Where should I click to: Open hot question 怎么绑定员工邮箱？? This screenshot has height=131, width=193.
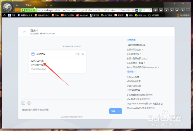click(x=136, y=63)
